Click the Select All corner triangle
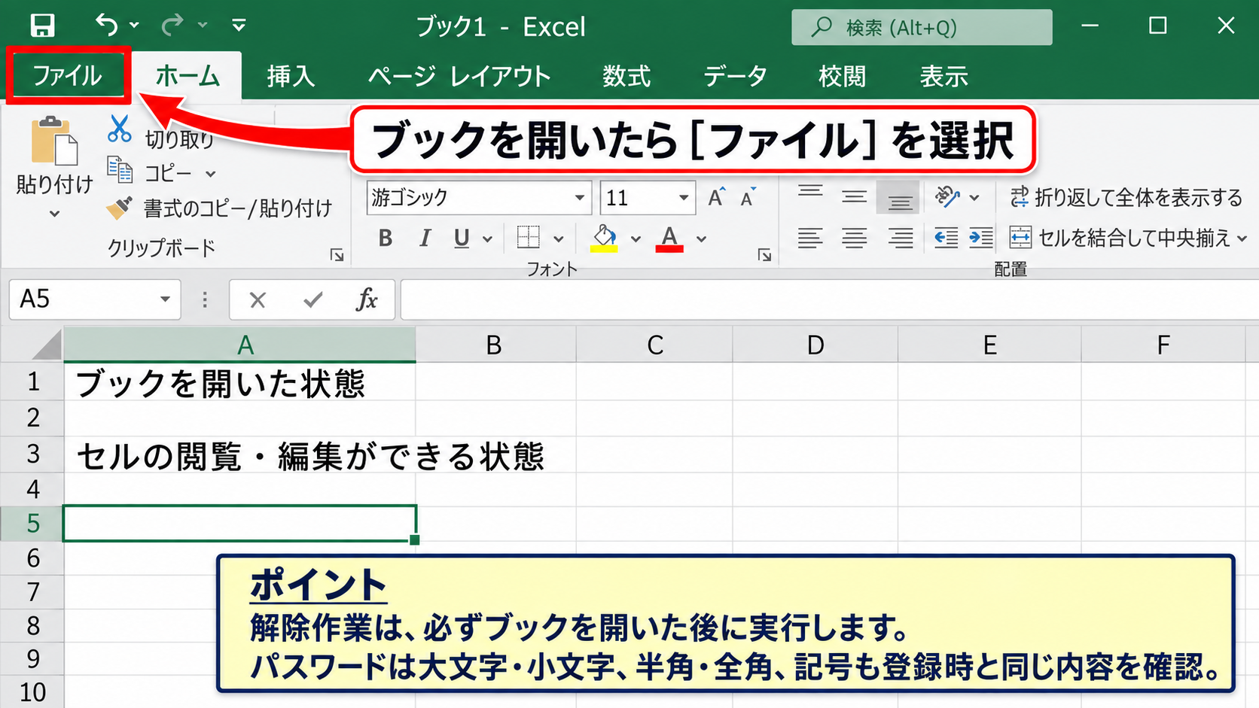1259x708 pixels. click(47, 345)
